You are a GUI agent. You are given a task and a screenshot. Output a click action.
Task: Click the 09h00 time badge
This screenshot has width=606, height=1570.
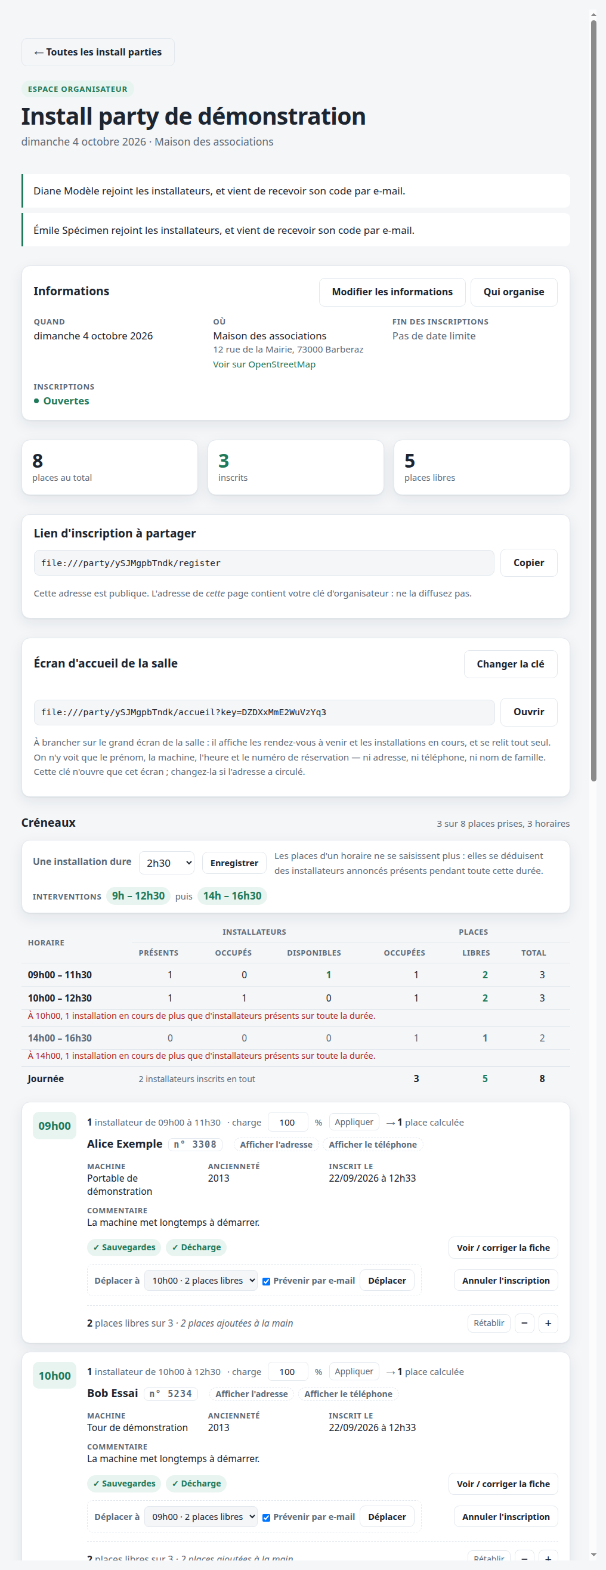[x=54, y=1126]
